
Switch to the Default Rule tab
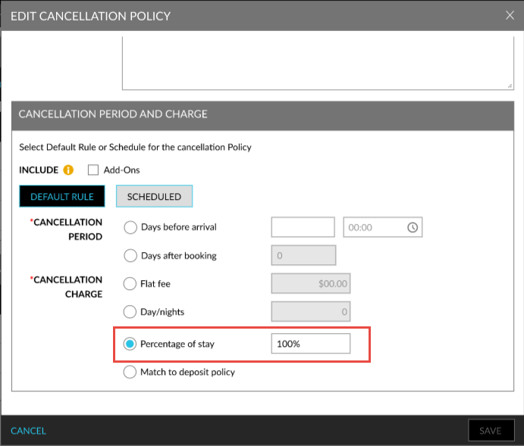pos(62,196)
